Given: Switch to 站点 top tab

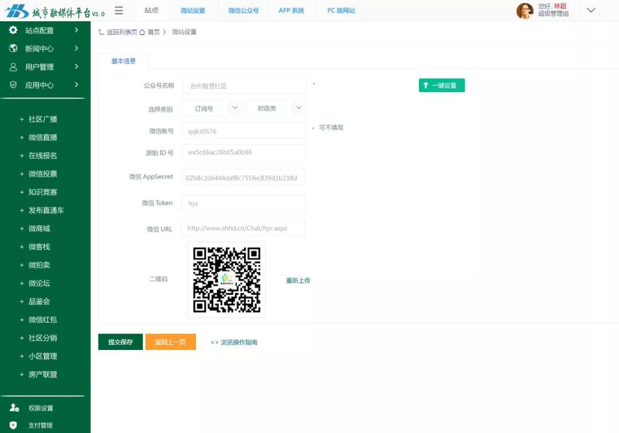Looking at the screenshot, I should [151, 10].
